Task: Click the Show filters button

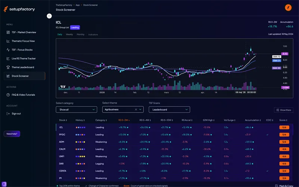Action: pos(284,110)
